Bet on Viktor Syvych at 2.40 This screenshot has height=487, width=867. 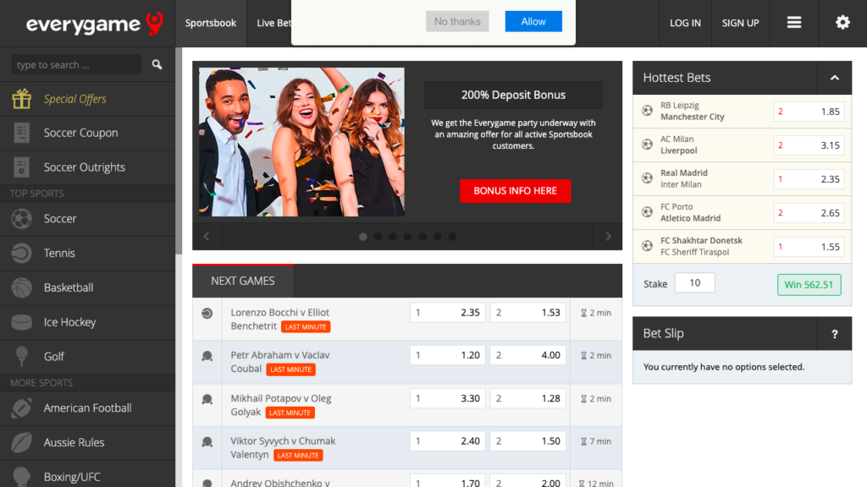coord(448,440)
